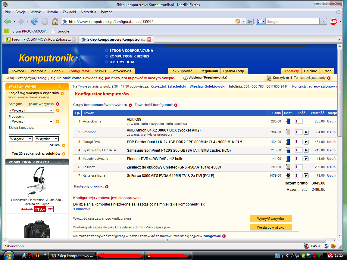
Task: Click the orange arrow beside Szukaj
Action: (64, 145)
